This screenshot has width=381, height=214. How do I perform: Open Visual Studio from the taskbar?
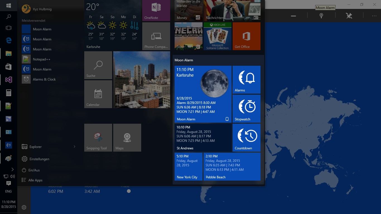[9, 80]
